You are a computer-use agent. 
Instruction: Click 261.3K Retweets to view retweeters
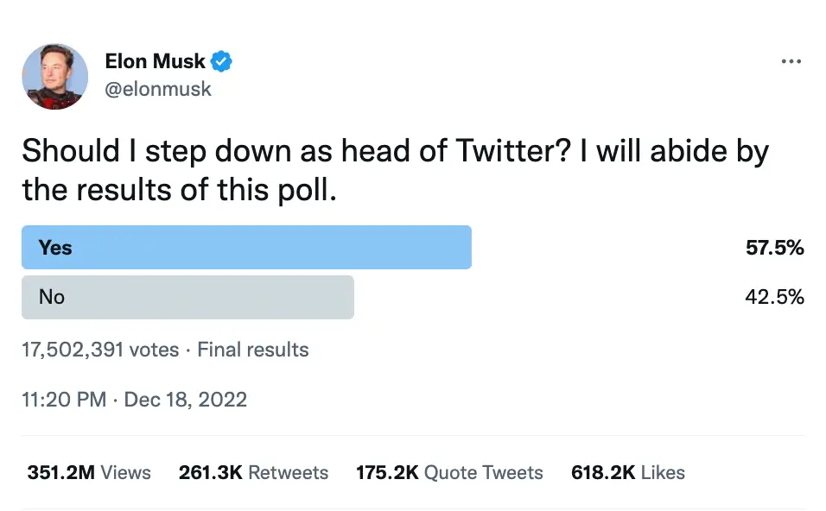click(x=253, y=472)
